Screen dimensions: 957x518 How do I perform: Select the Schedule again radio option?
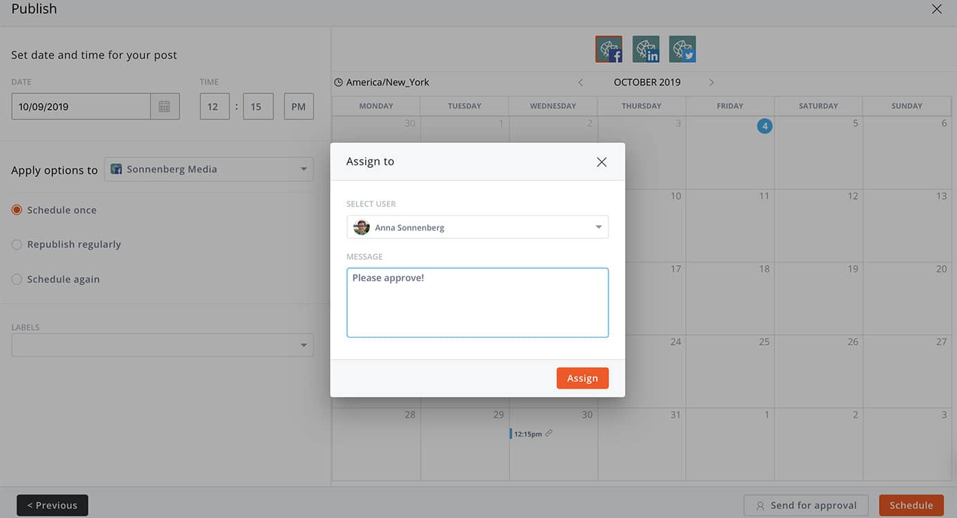[17, 279]
